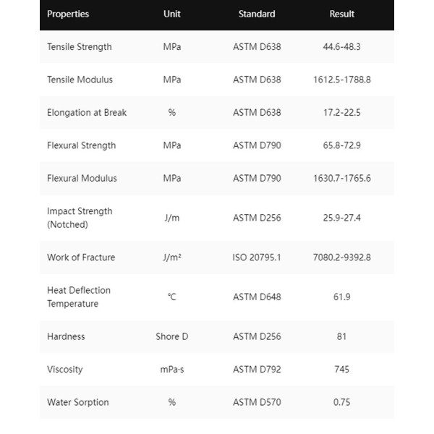This screenshot has width=434, height=434.
Task: Select the Tensile Strength row label
Action: point(80,47)
